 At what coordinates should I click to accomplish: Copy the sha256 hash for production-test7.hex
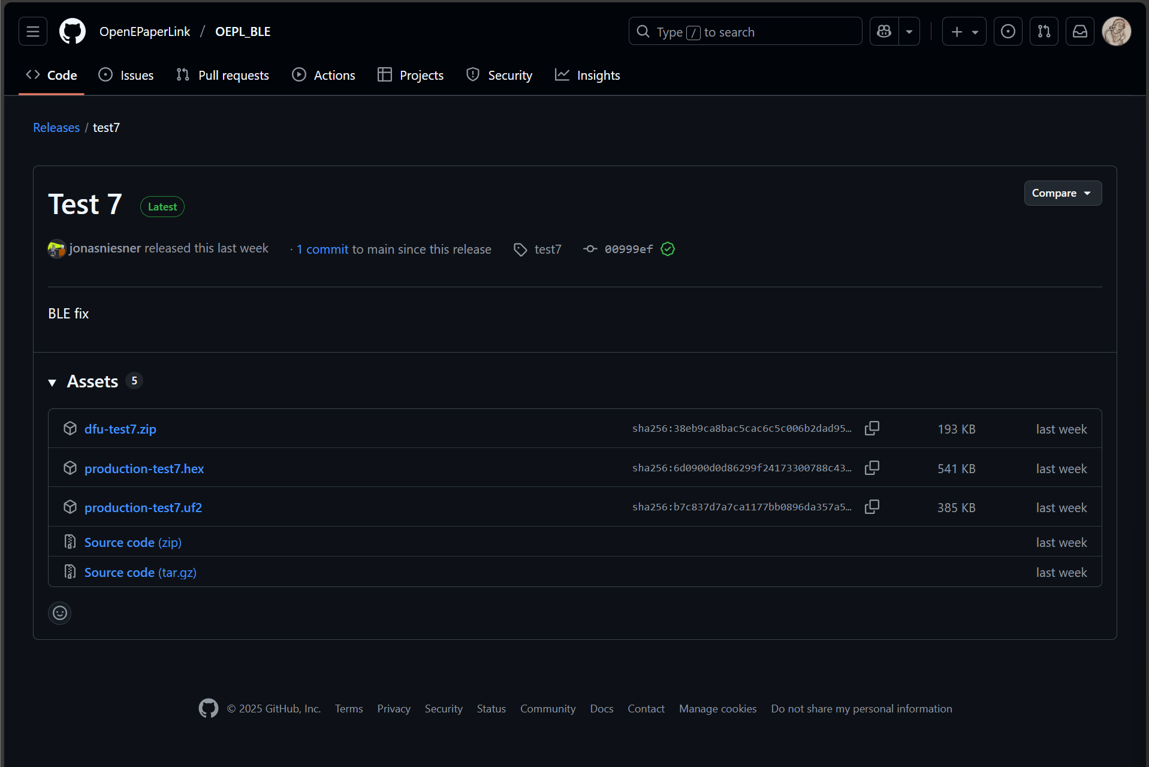[x=872, y=468]
